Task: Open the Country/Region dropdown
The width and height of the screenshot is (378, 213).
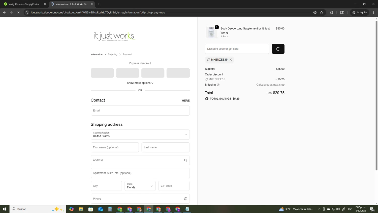Action: (x=140, y=135)
